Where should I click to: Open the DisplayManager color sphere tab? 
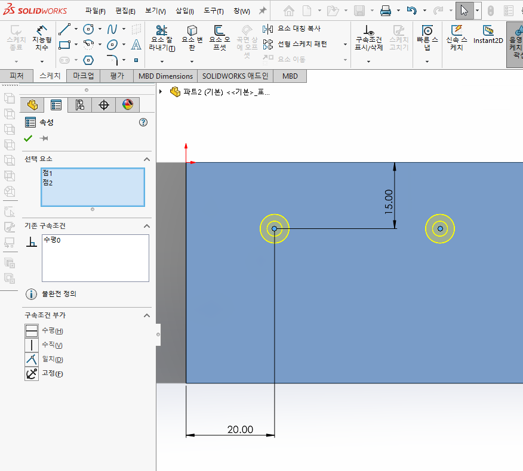pos(128,105)
